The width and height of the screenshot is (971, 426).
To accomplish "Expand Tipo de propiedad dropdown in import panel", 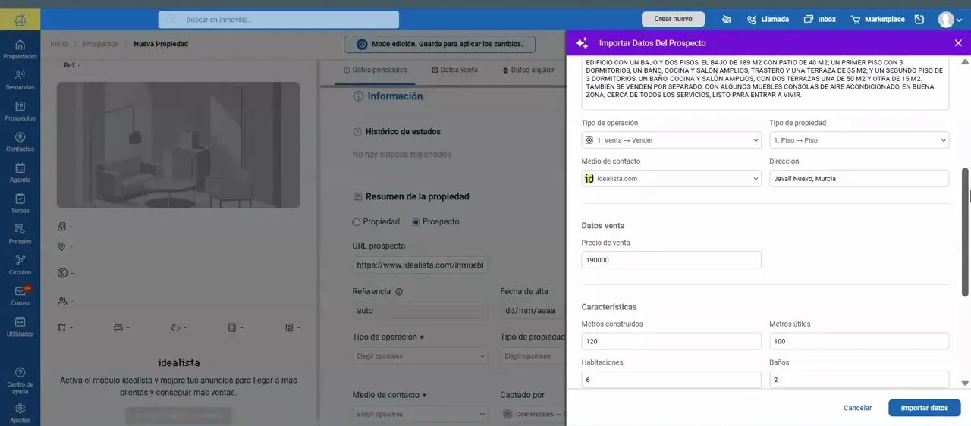I will pos(859,140).
